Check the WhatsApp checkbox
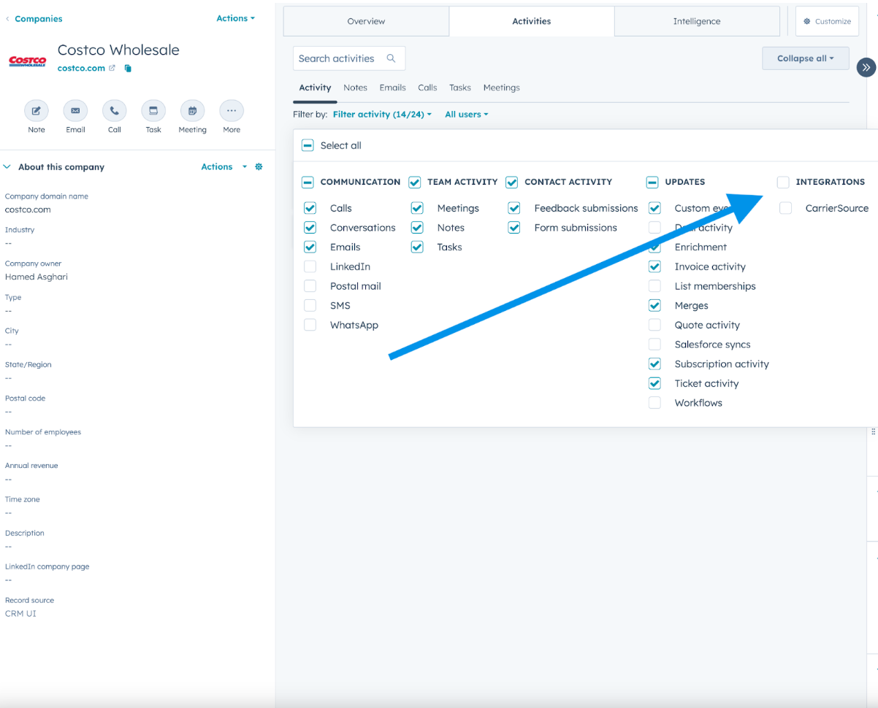This screenshot has width=878, height=708. 310,325
